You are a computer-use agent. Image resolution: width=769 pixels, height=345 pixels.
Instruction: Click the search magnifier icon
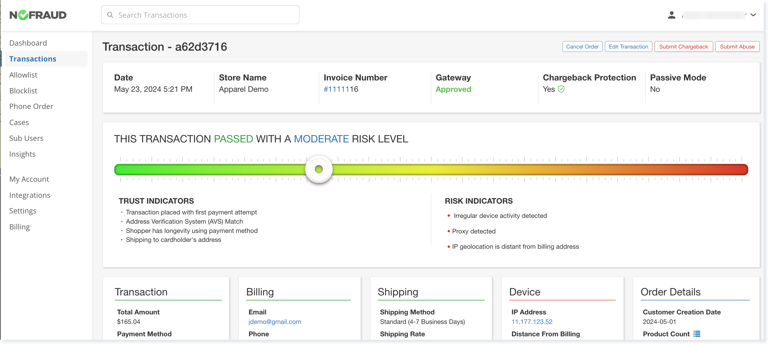pyautogui.click(x=110, y=15)
